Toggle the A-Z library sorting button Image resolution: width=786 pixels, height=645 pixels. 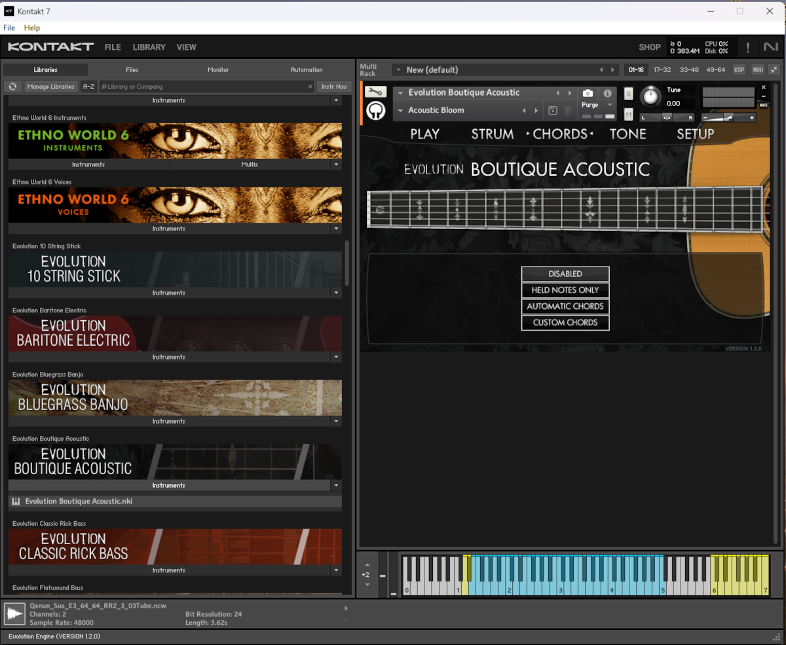point(89,86)
